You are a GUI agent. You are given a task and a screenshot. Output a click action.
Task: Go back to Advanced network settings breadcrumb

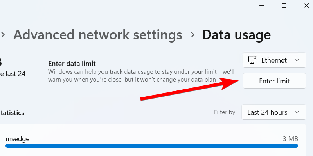coord(98,35)
